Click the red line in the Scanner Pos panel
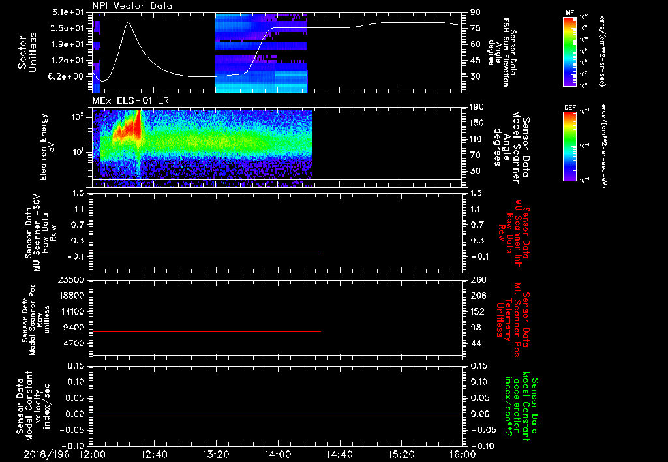 click(207, 331)
